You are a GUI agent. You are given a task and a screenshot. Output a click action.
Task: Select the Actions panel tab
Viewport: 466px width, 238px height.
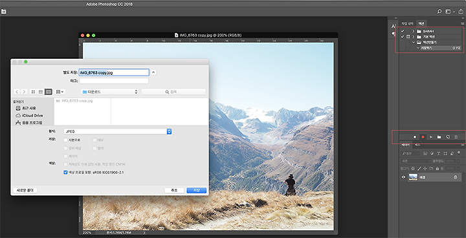421,23
